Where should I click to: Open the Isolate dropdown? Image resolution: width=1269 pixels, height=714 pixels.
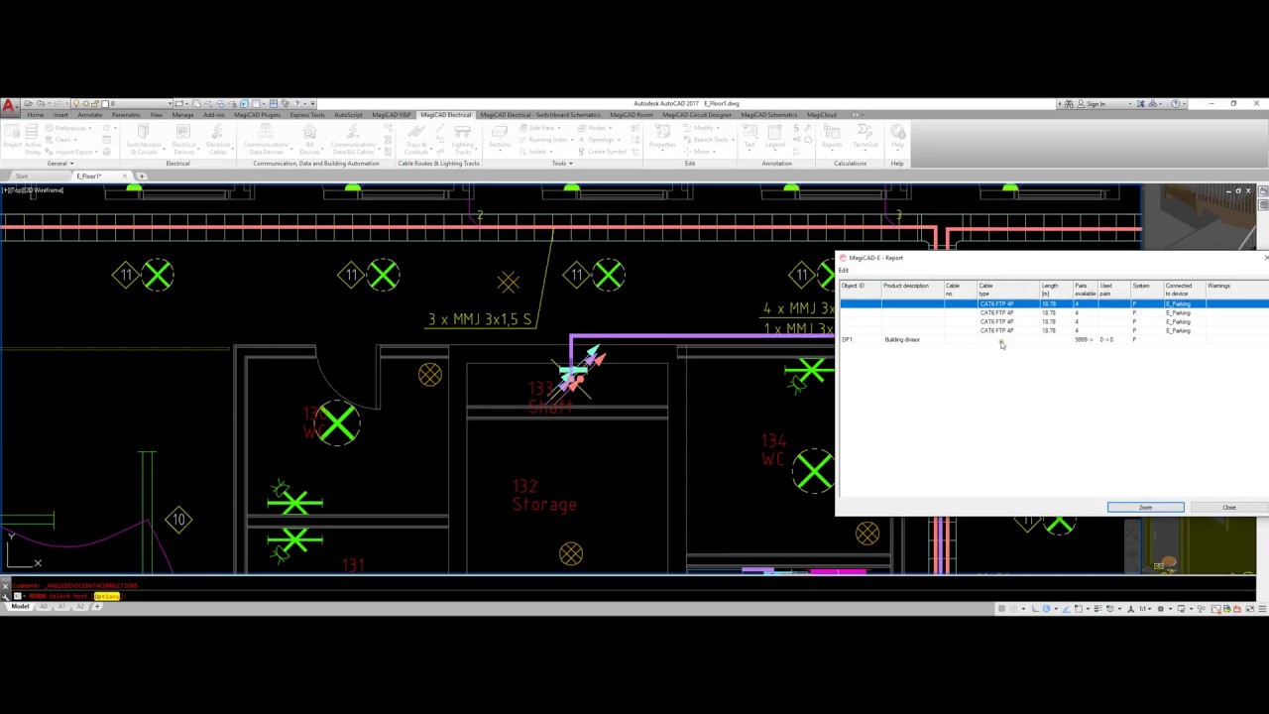pos(536,152)
